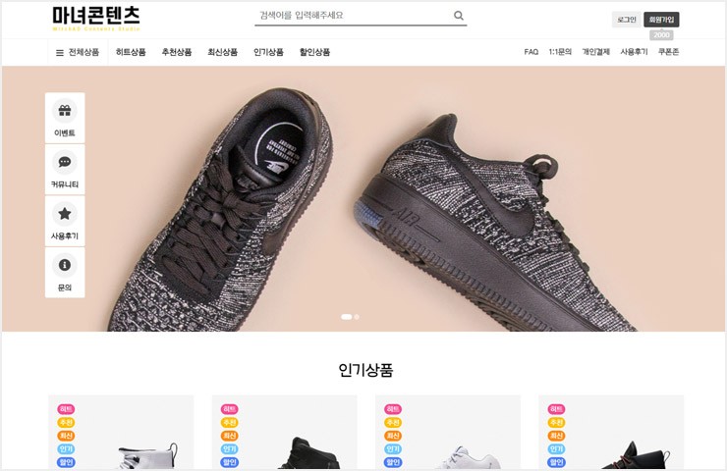Select the 사용후기 star icon in sidebar

[65, 214]
